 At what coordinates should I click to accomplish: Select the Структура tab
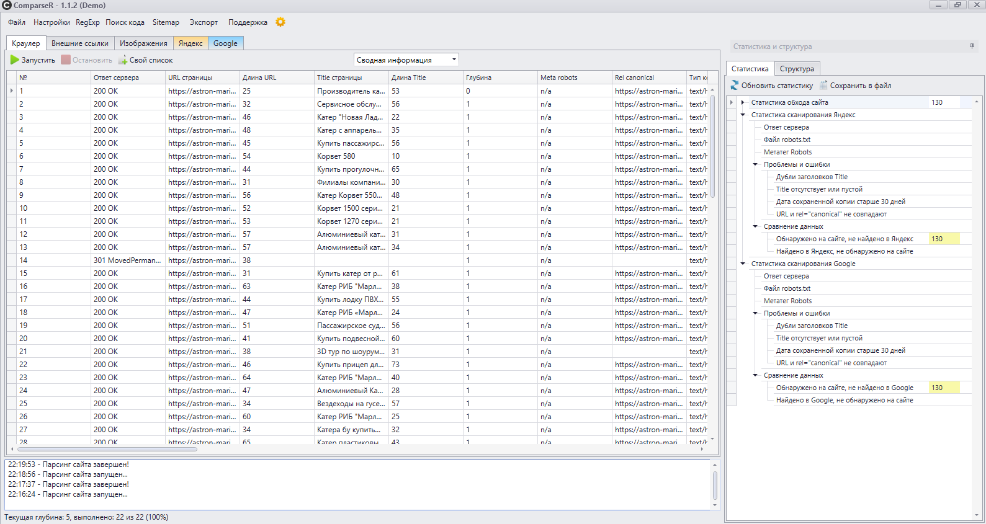pyautogui.click(x=797, y=69)
